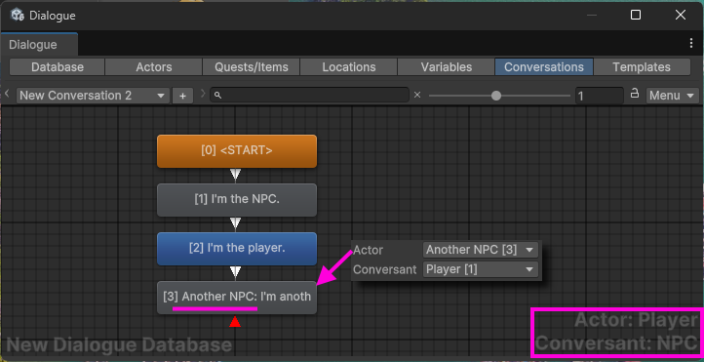Minimize the Dialogue window
Screen dimensions: 704x362
[x=592, y=16]
